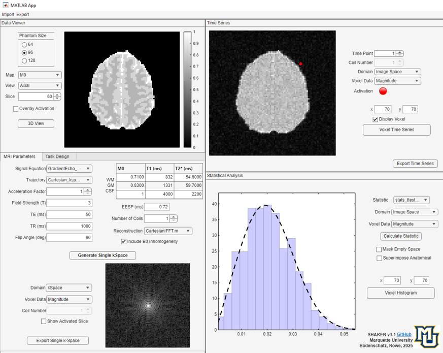Open the Export menu

click(23, 14)
